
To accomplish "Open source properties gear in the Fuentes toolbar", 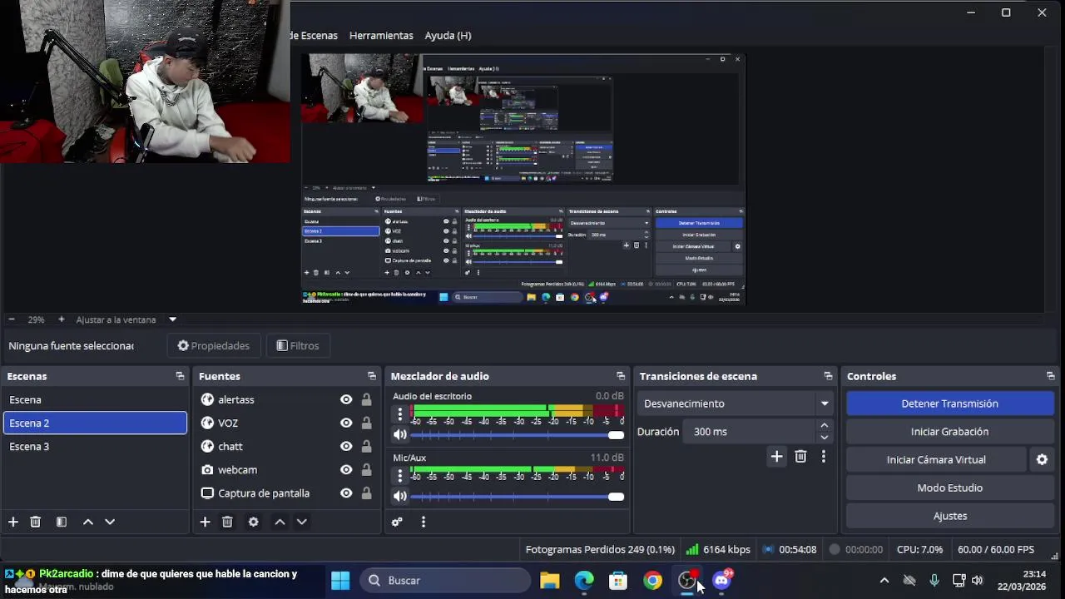I will pos(253,522).
